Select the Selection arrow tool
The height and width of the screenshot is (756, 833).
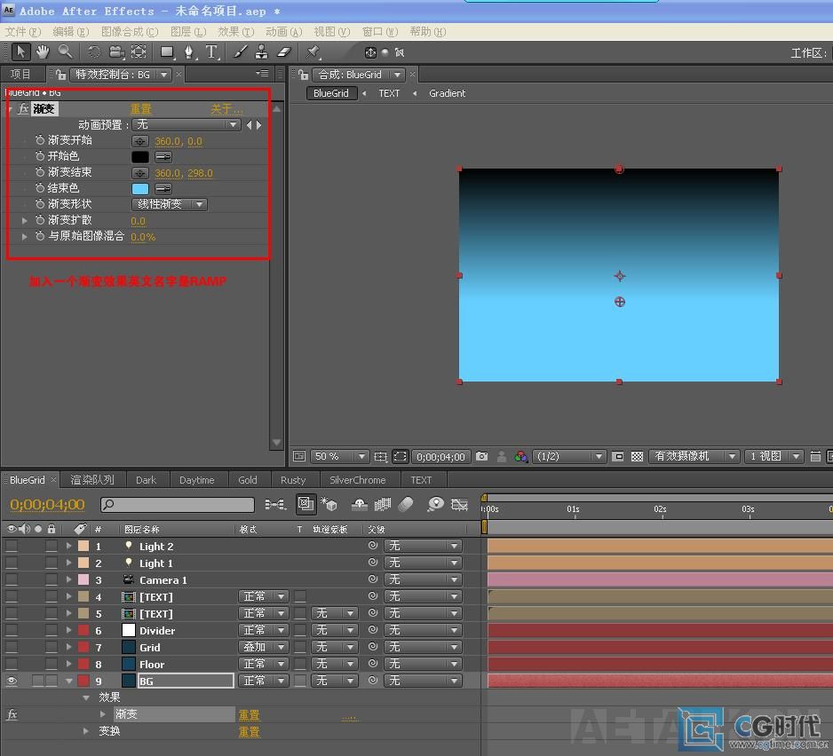point(20,52)
